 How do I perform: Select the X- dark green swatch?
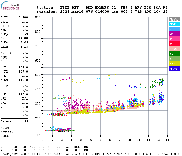pos(175,54)
